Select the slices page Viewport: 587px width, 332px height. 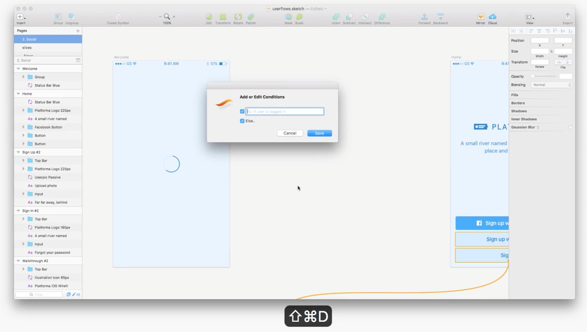click(x=27, y=48)
